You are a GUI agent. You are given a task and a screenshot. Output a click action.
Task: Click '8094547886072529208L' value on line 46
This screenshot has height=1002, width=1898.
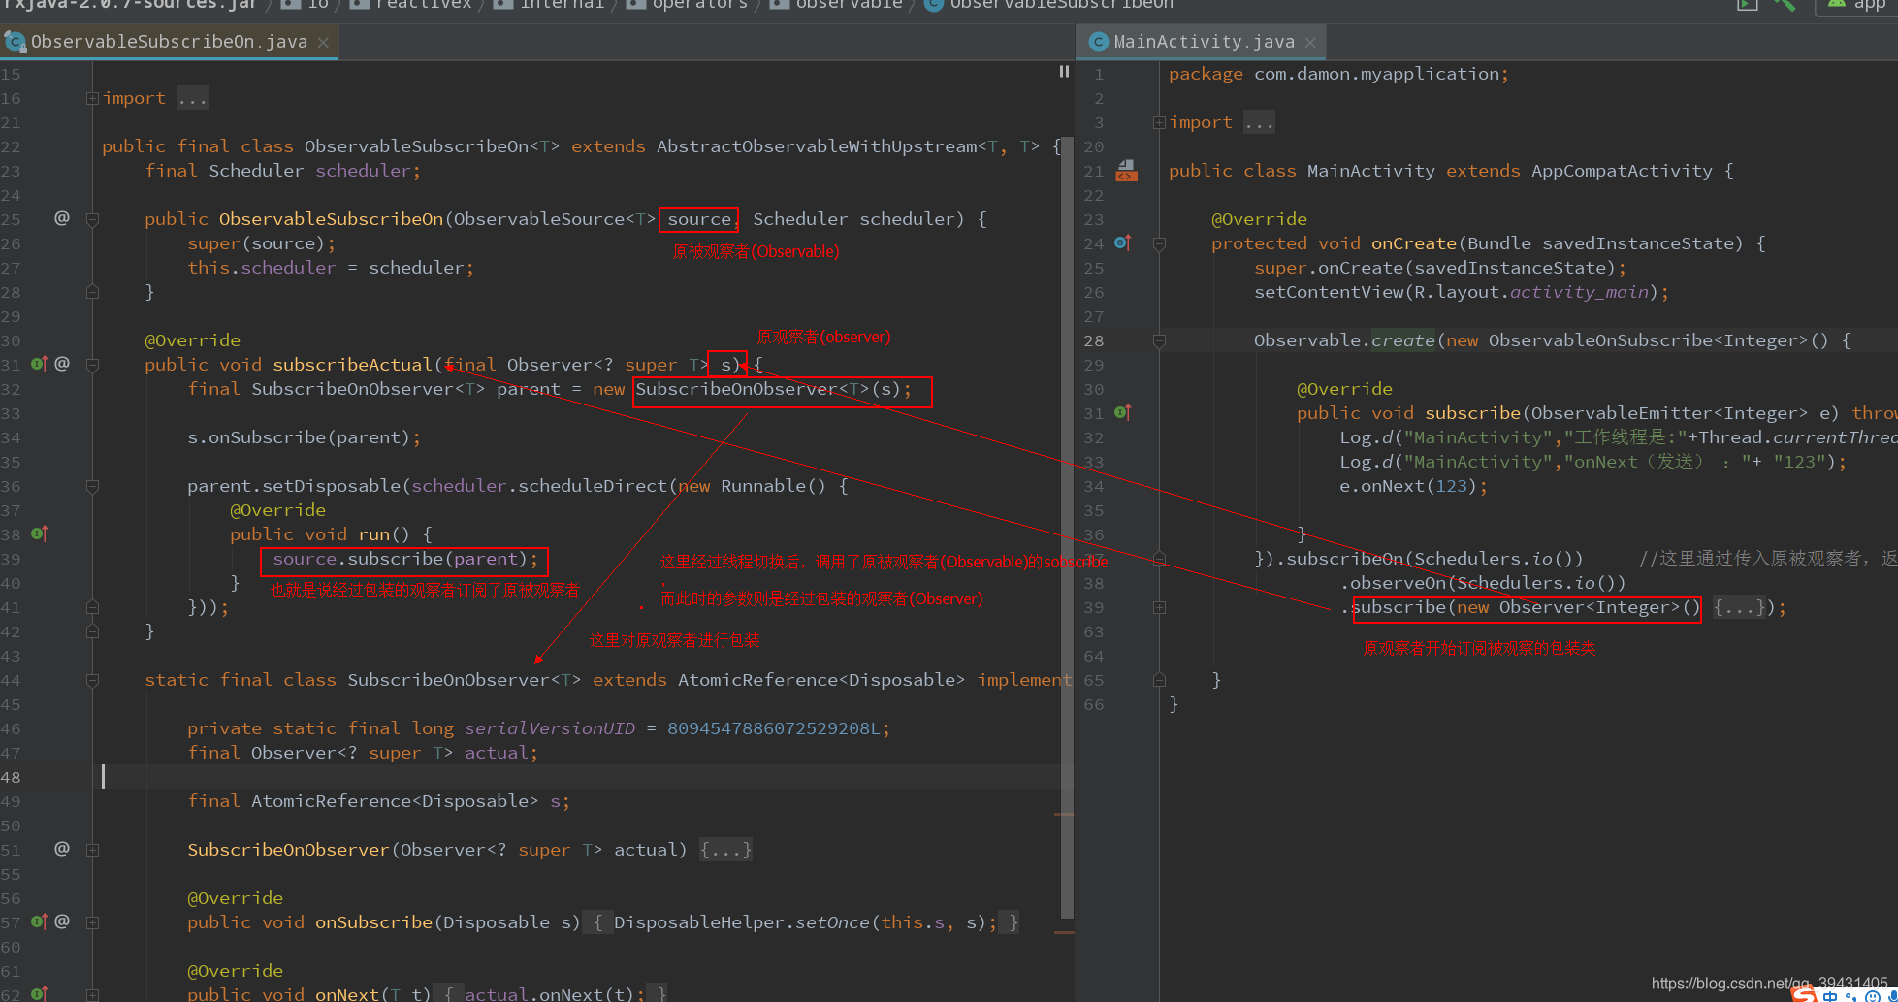pyautogui.click(x=774, y=728)
